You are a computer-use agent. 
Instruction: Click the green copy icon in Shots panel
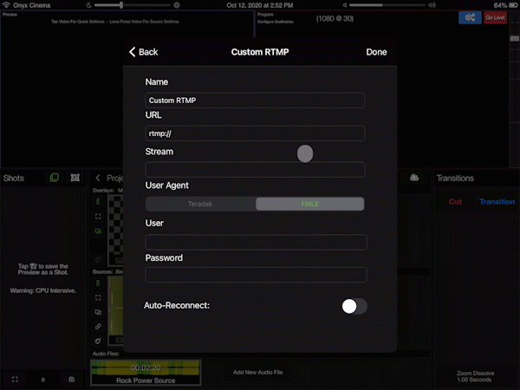click(x=54, y=178)
